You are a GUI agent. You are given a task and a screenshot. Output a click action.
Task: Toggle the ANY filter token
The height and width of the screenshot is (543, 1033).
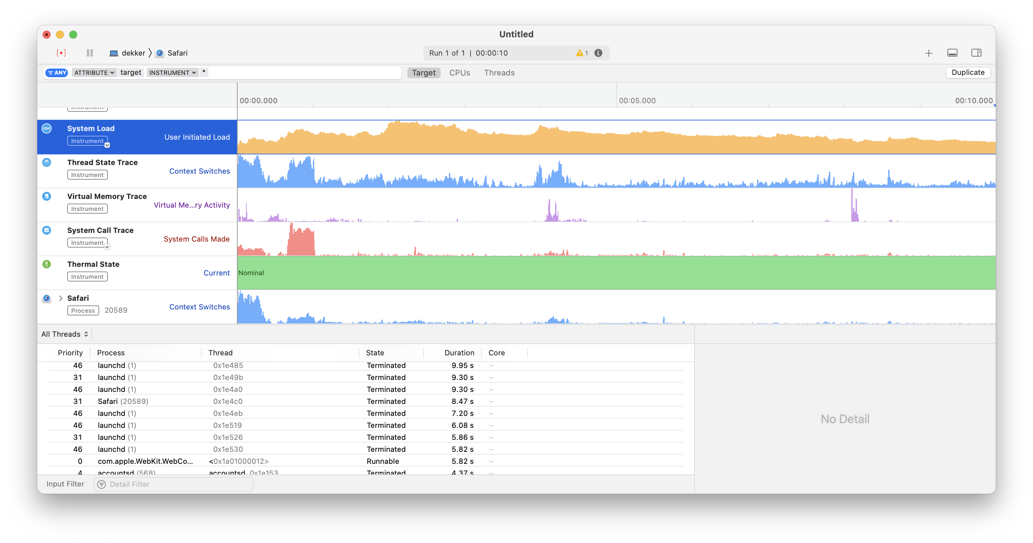pos(57,73)
